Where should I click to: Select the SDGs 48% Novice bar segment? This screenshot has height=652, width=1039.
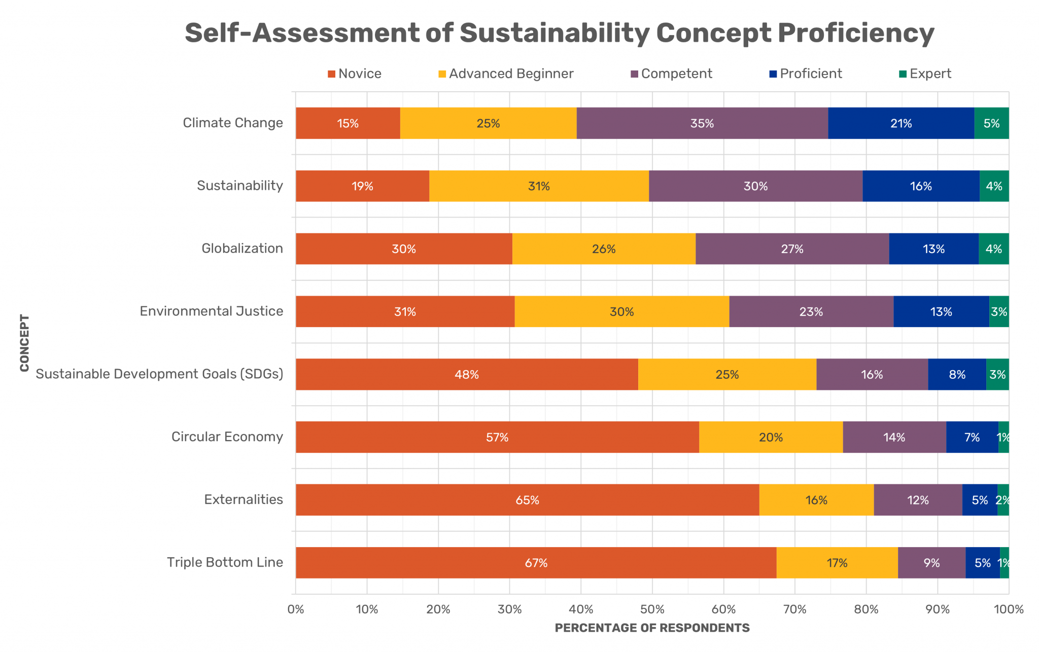467,375
